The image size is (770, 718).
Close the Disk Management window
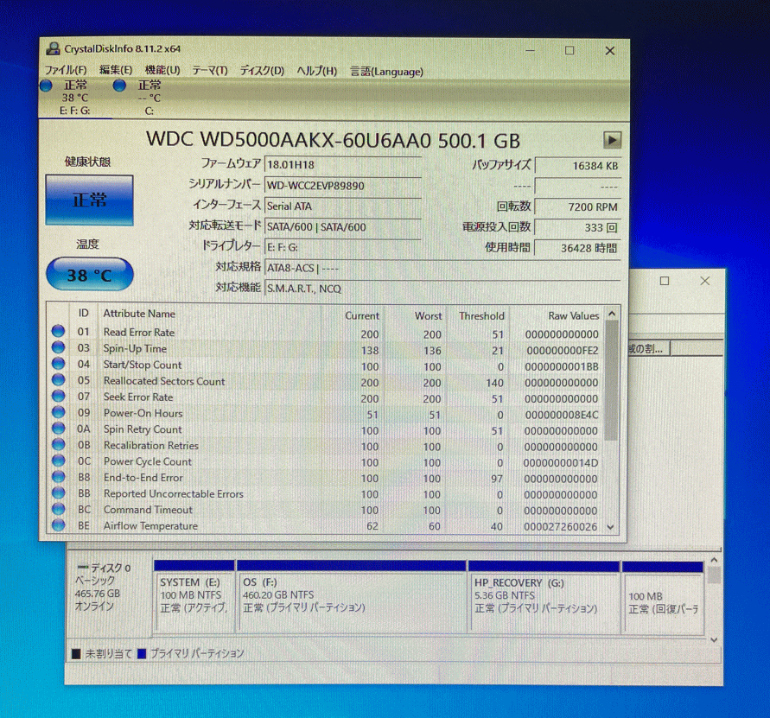point(704,281)
